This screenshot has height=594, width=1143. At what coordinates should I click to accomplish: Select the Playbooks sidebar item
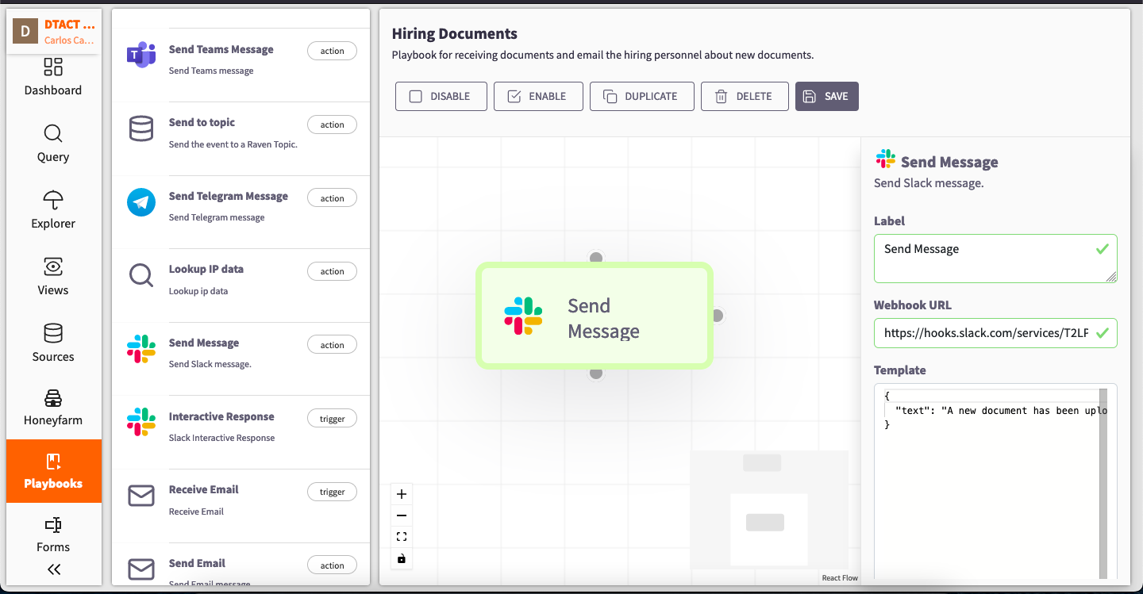53,471
